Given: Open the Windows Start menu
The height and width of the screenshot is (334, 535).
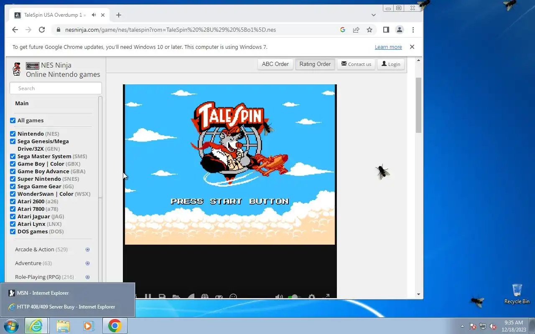Looking at the screenshot, I should pyautogui.click(x=11, y=326).
